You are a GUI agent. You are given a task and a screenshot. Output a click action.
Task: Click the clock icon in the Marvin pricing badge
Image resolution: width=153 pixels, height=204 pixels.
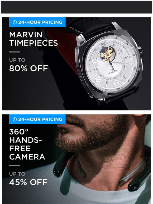click(15, 22)
